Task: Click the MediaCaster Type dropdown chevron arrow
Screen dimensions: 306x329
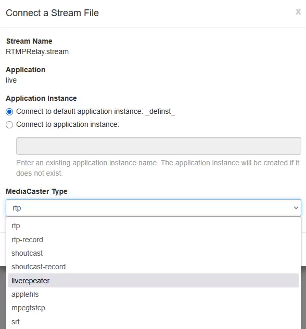Action: (296, 208)
